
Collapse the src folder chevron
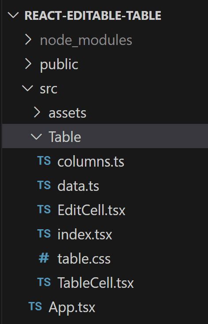pos(27,88)
